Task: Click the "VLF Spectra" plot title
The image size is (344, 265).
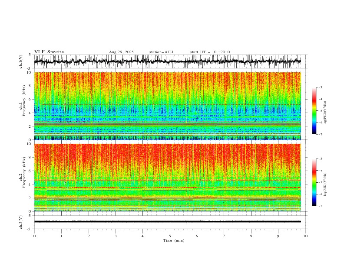Action: pyautogui.click(x=49, y=52)
